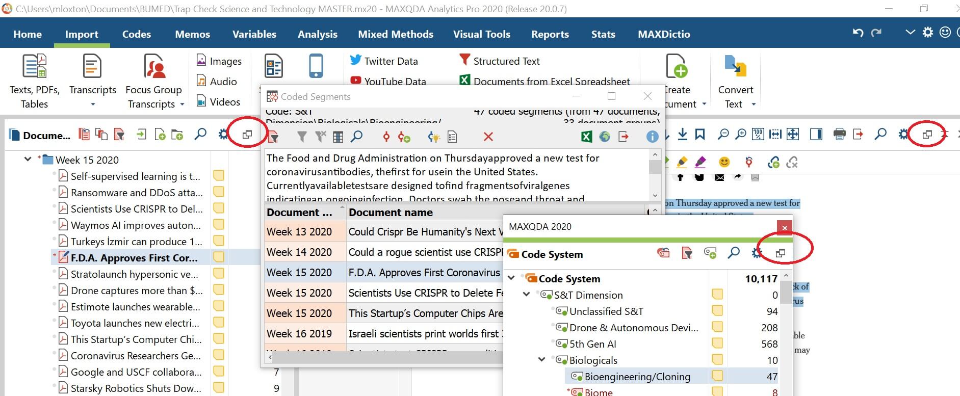Viewport: 960px width, 396px height.
Task: Click the bookmark icon in document browser toolbar
Action: pos(700,135)
